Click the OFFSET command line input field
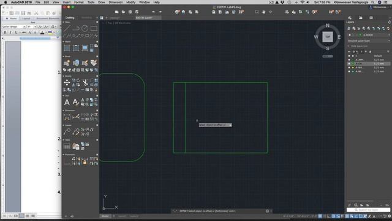Screen dimensions: 392x221 coord(222,211)
